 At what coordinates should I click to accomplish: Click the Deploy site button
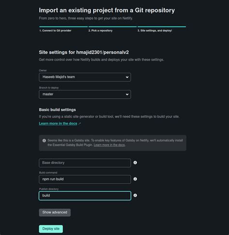point(51,229)
